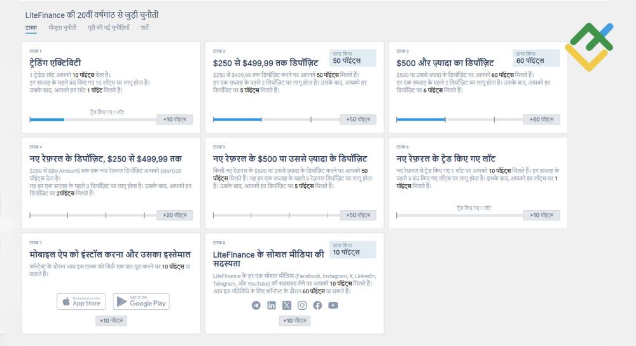Click ट्रेड किए गए 1 लॉट label in Task 1
The width and height of the screenshot is (636, 346).
tap(107, 112)
